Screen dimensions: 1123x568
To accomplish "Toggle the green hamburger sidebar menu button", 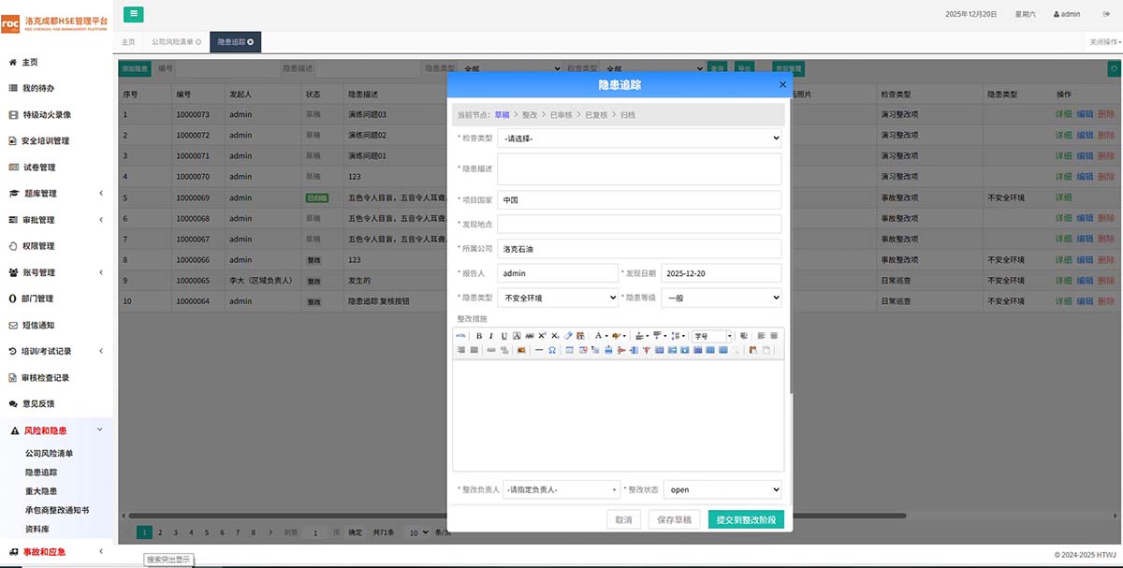I will coord(134,14).
